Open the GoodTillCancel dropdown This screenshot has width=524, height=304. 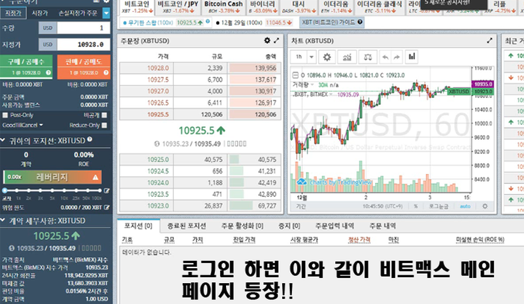point(39,125)
